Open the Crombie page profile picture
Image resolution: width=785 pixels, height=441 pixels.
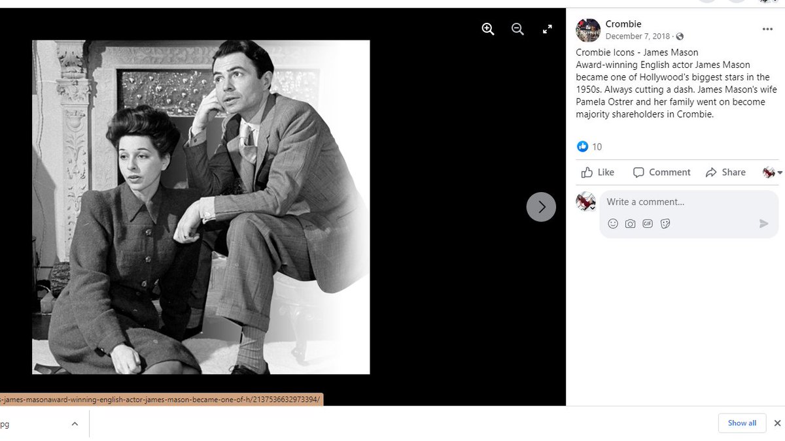588,30
